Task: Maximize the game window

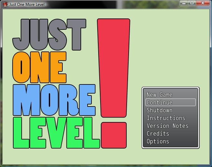Action: coord(192,3)
